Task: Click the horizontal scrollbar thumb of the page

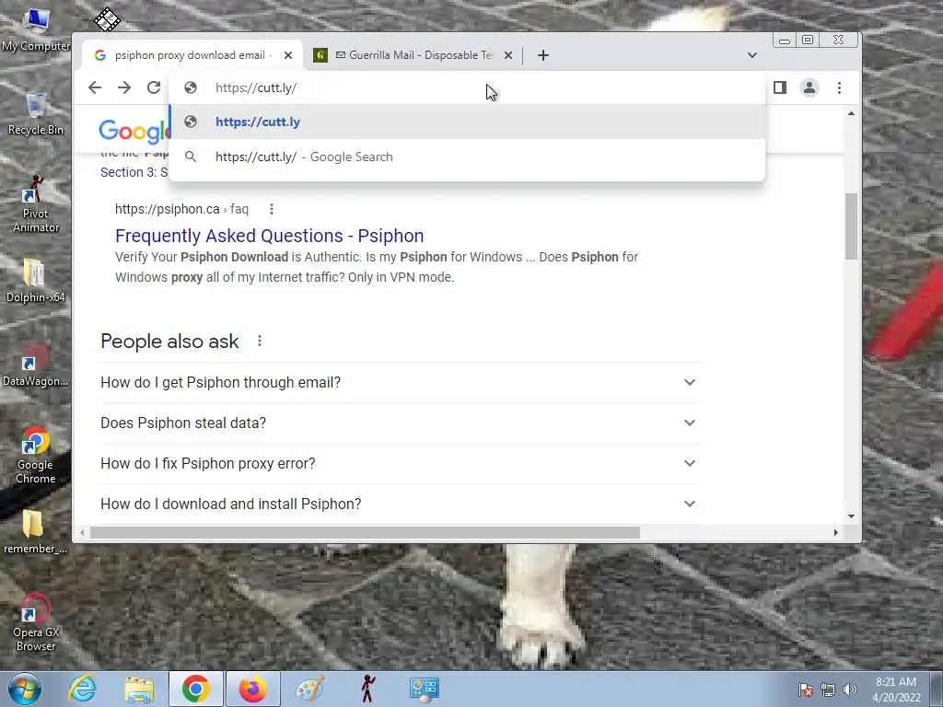Action: [365, 533]
